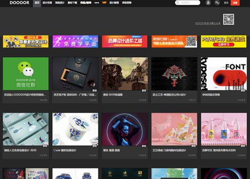Image resolution: width=250 pixels, height=179 pixels.
Task: Open the pink water bottles thumbnail
Action: [x=224, y=129]
